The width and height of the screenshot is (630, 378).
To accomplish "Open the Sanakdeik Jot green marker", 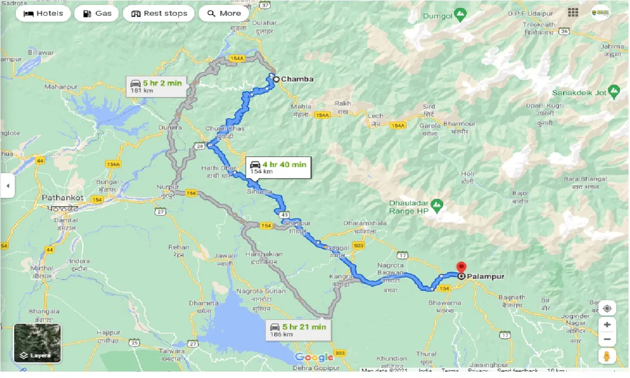I will [613, 91].
